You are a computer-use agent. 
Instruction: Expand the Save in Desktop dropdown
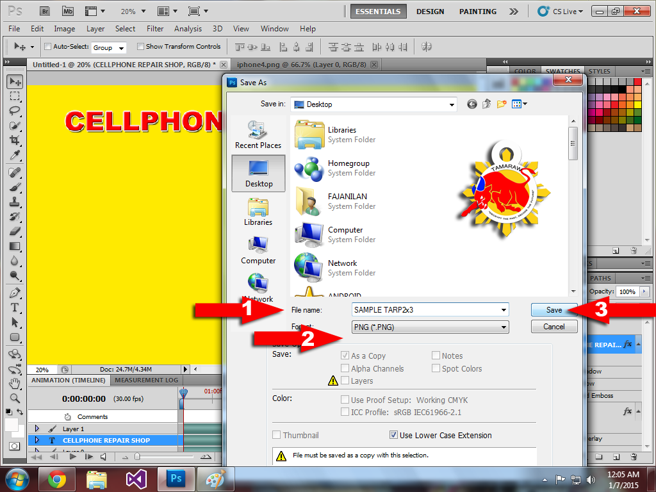[x=452, y=104]
